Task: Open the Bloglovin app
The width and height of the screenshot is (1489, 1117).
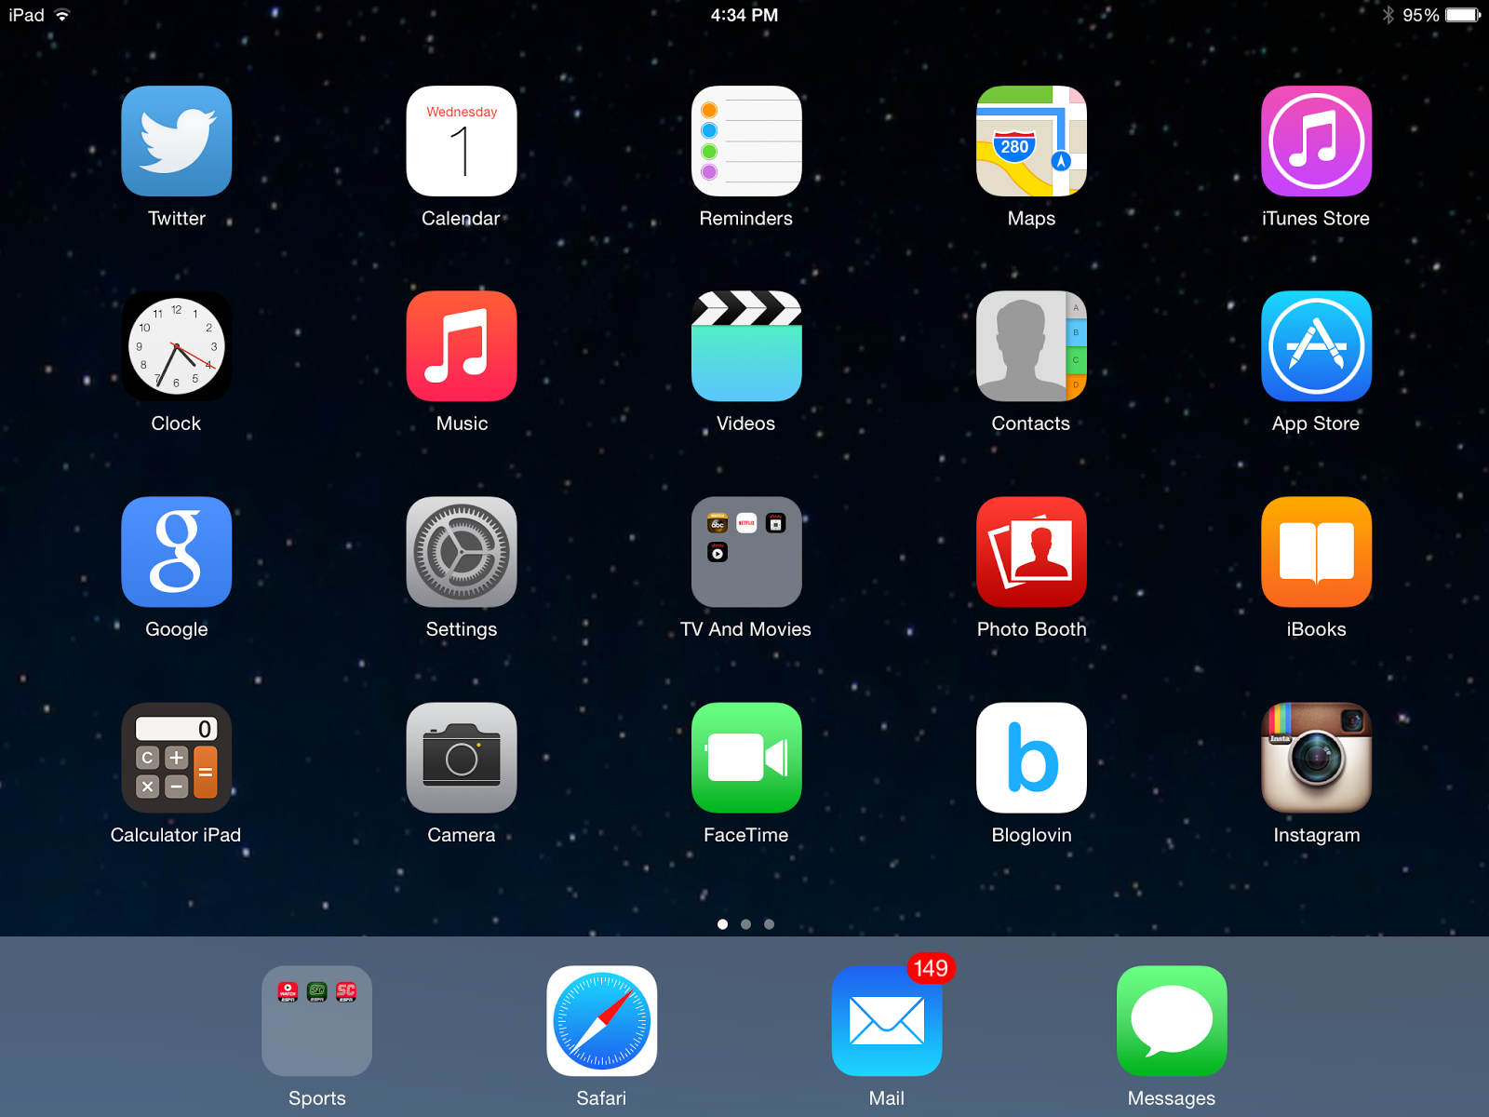Action: click(x=1031, y=758)
